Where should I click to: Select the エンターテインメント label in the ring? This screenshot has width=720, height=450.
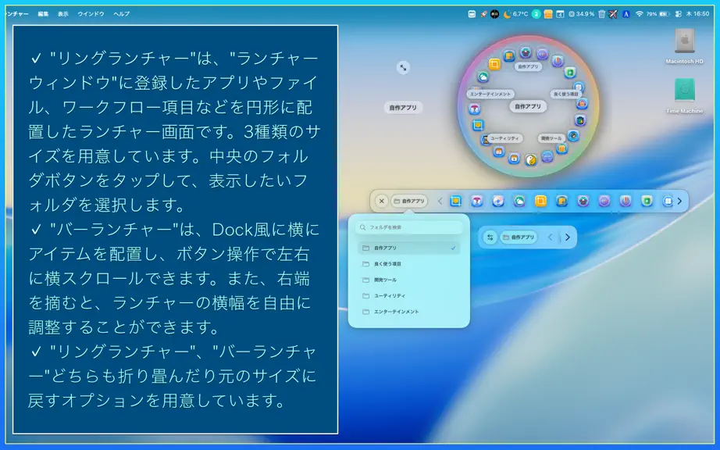tap(490, 94)
